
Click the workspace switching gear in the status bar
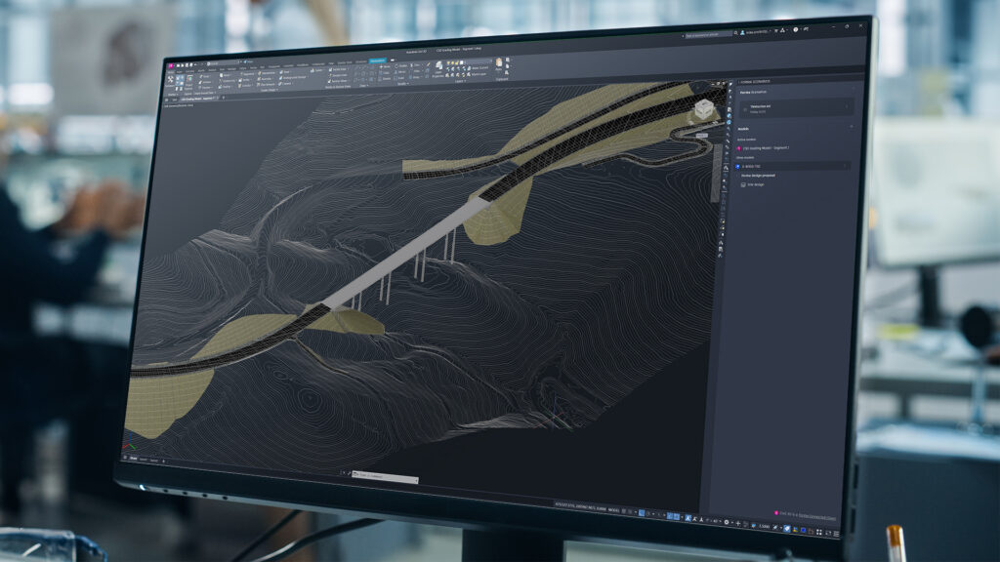[727, 523]
